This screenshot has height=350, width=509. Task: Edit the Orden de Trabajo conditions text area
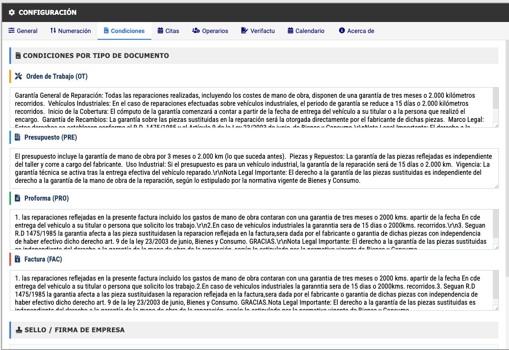[254, 107]
